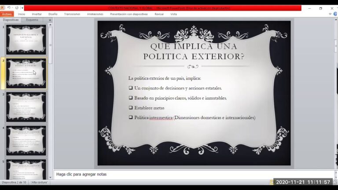Switch to the Inicio ribbon tab
Screen dimensions: 338x190
click(x=21, y=14)
